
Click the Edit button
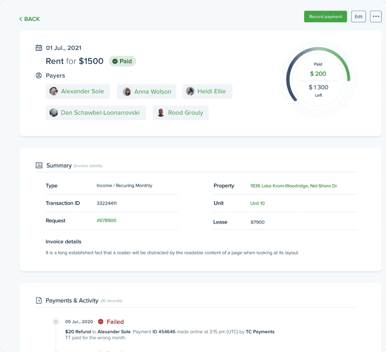click(358, 17)
